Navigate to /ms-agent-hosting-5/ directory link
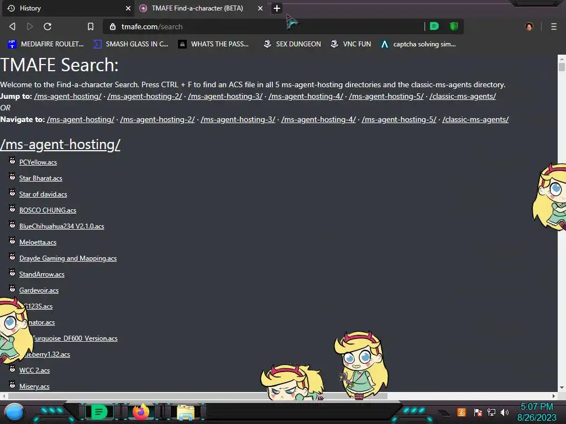This screenshot has width=566, height=424. [399, 119]
